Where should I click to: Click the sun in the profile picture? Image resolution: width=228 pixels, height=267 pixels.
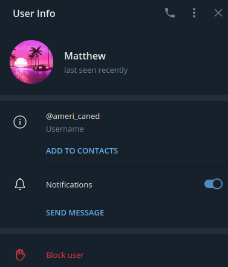[x=21, y=63]
